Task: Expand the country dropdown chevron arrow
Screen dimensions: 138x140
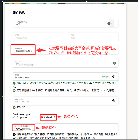Action: [x=111, y=23]
